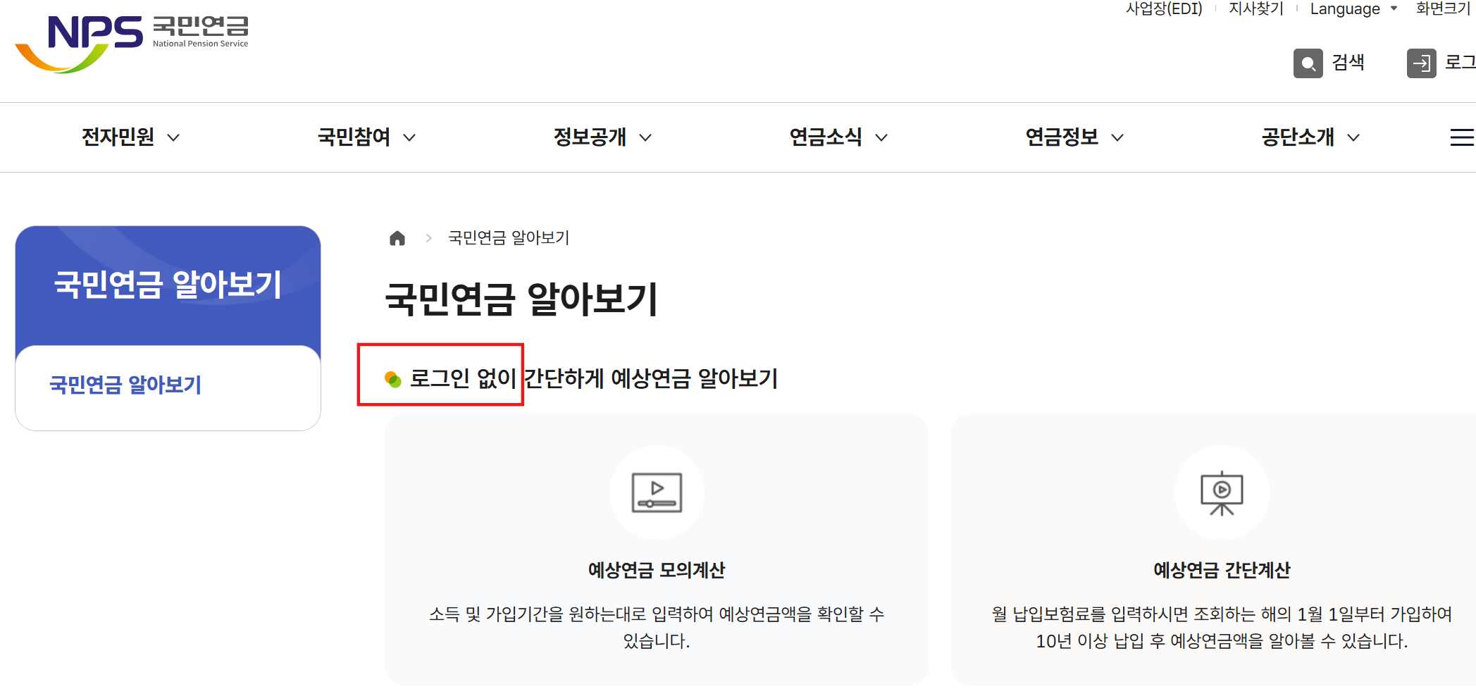Click the green-orange dot icon before 로그인 없이

coord(393,380)
